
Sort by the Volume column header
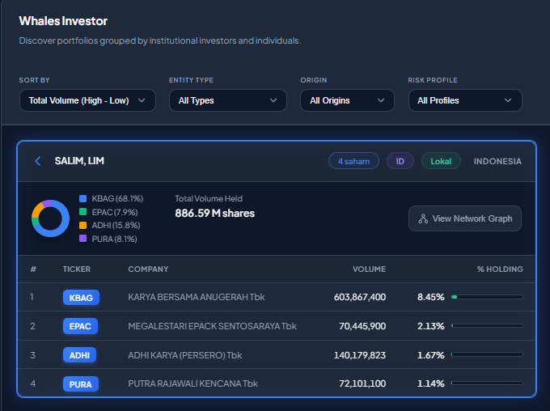[x=369, y=269]
